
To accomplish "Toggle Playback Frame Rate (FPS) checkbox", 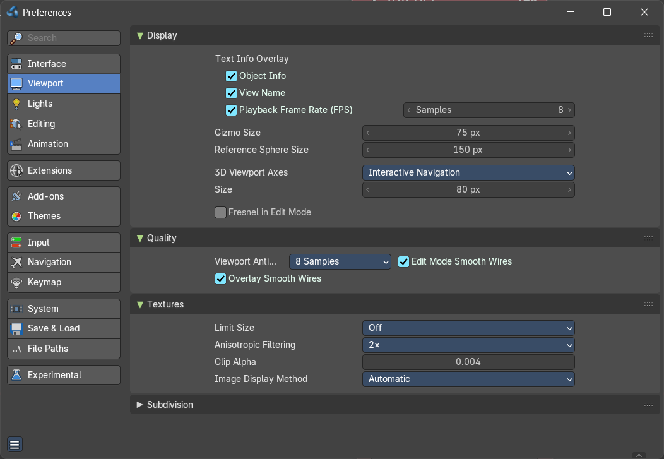I will click(231, 110).
